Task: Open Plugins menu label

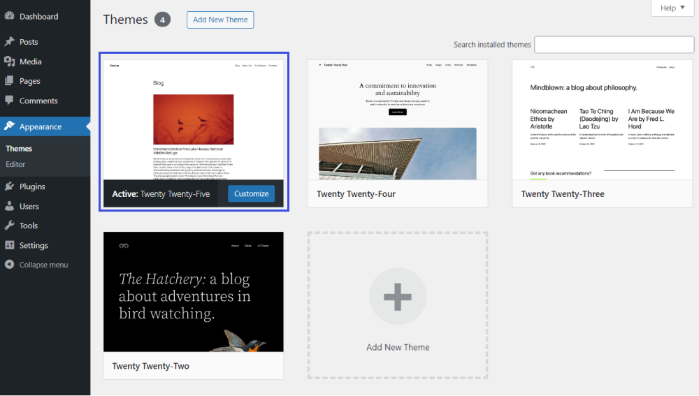Action: click(32, 186)
